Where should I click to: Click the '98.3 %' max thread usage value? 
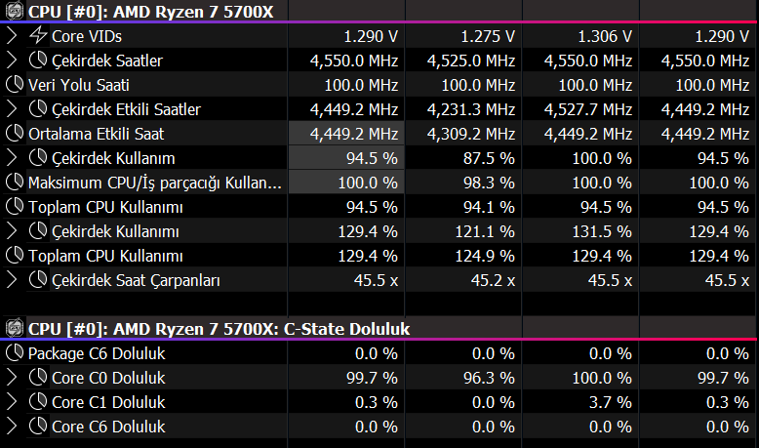pos(489,183)
